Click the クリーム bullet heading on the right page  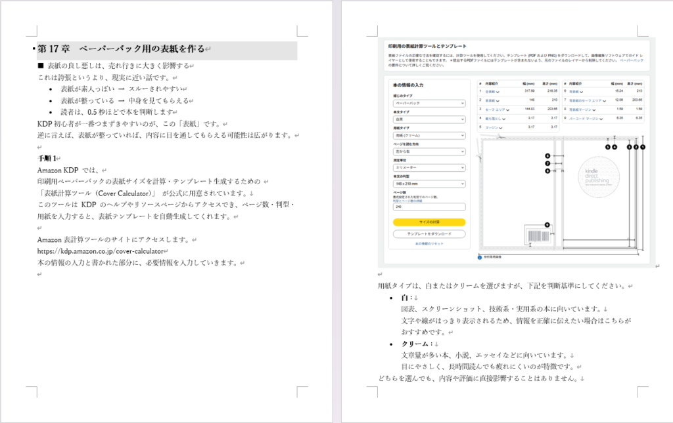coord(415,344)
